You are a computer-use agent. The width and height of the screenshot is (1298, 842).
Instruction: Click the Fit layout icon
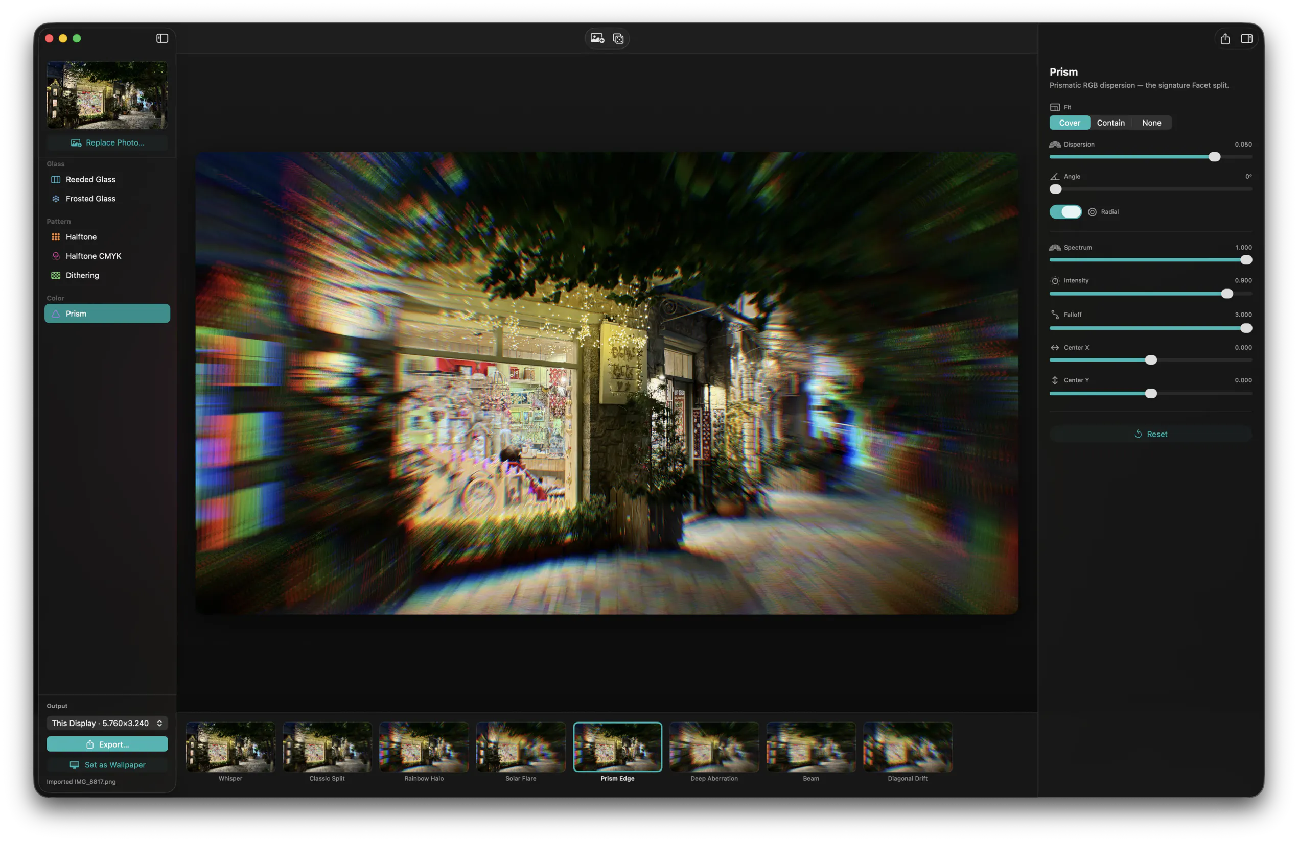point(1055,107)
